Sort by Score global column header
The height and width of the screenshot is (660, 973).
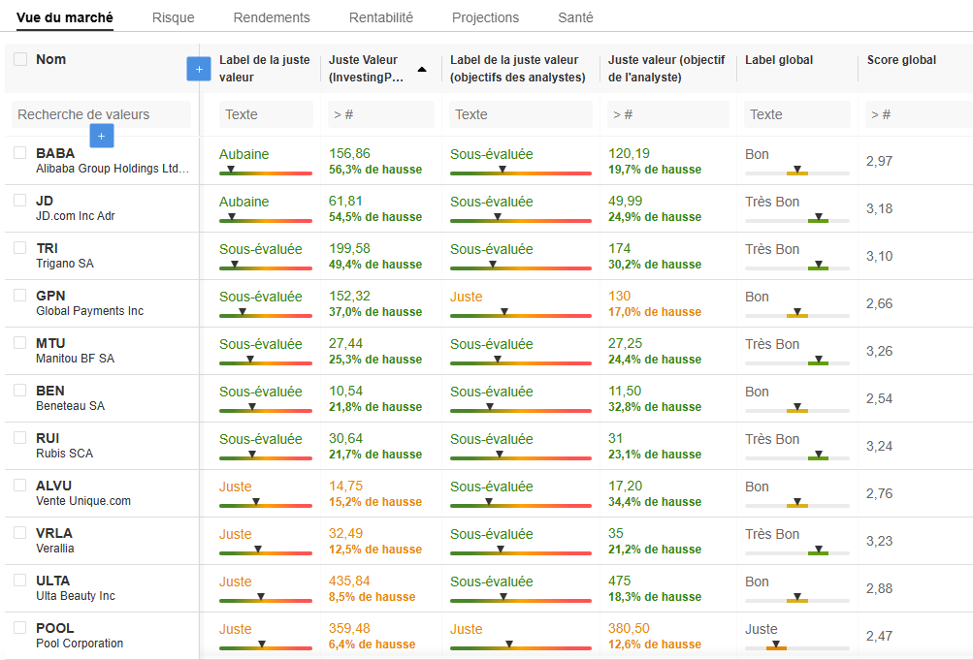coord(901,60)
